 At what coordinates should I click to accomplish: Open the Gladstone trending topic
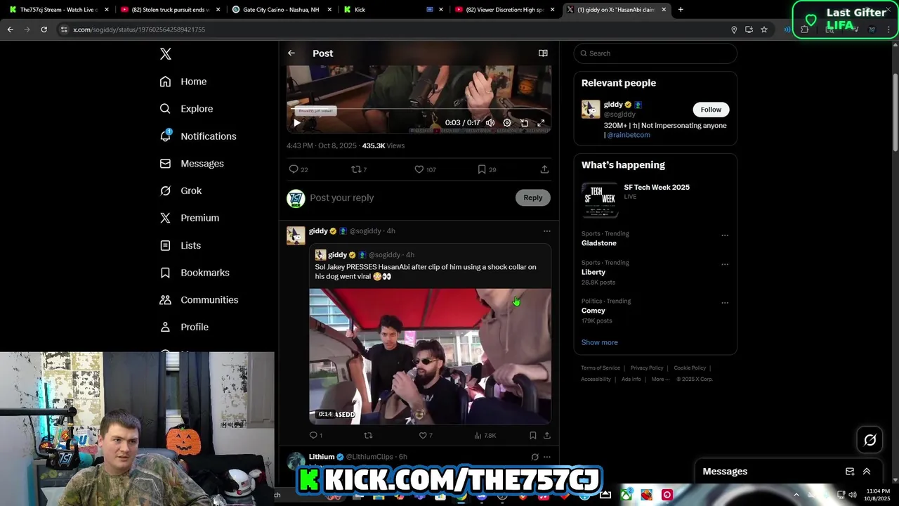(599, 243)
